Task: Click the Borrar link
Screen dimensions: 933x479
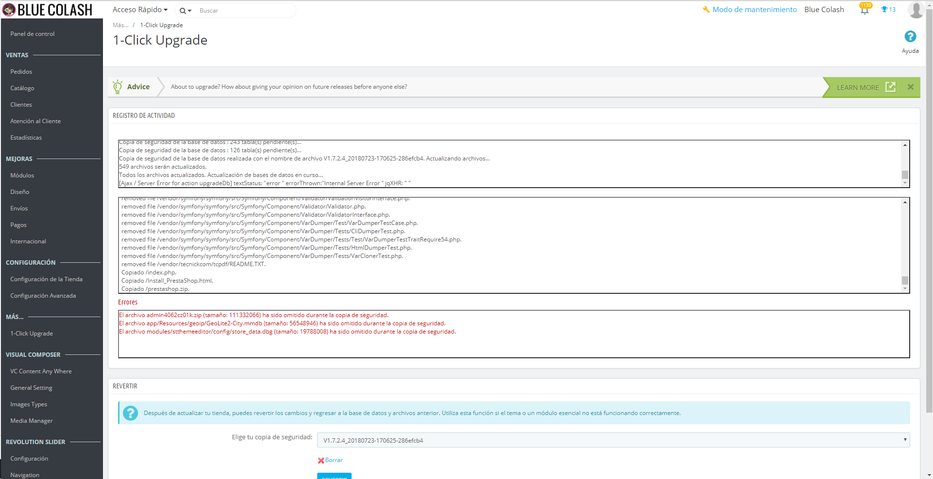Action: click(334, 460)
